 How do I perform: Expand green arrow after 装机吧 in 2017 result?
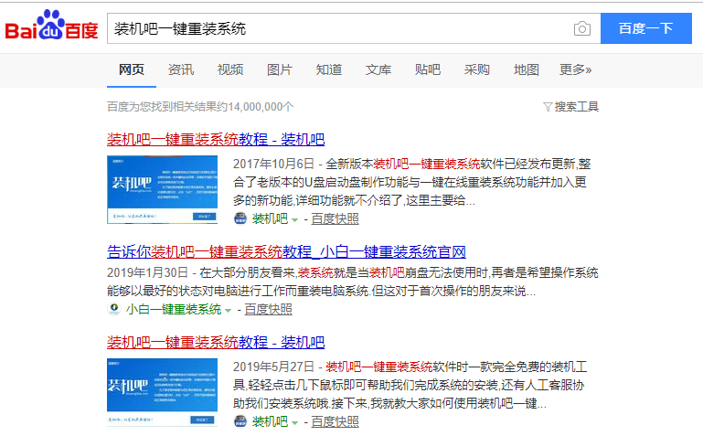(x=294, y=219)
